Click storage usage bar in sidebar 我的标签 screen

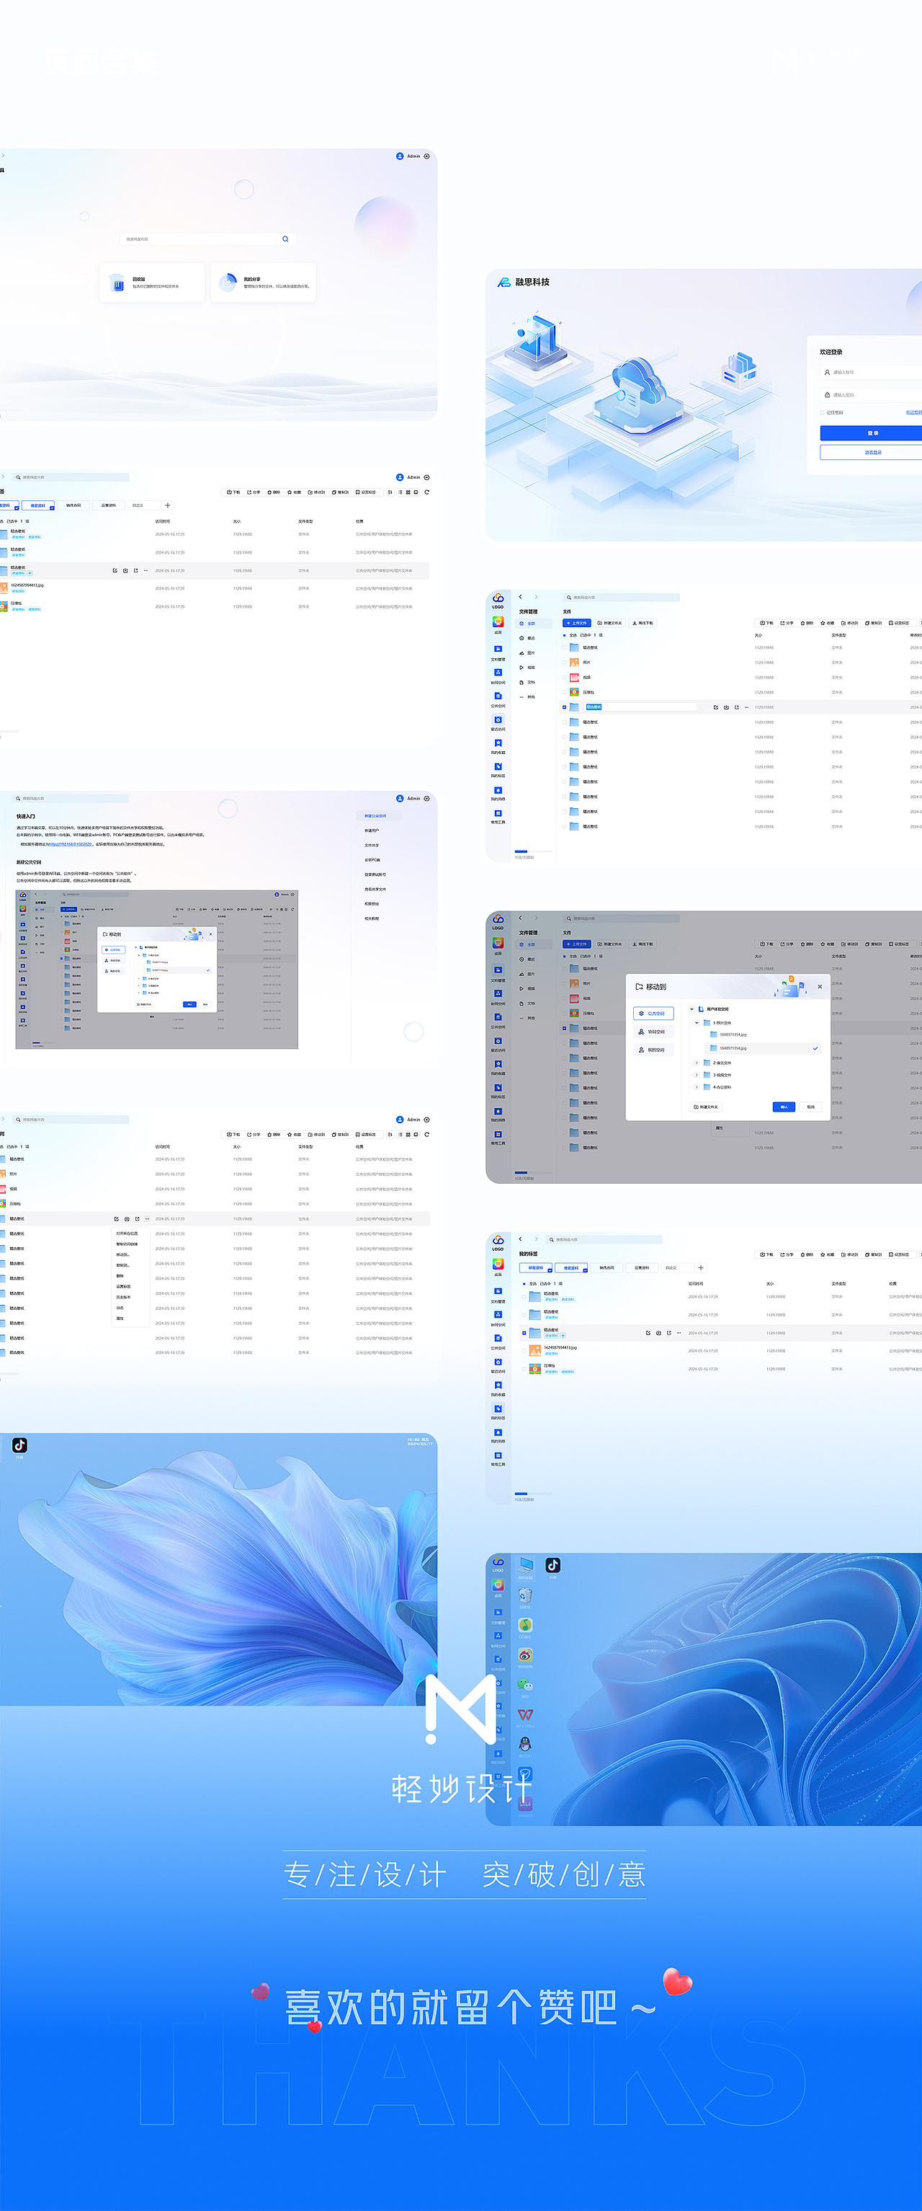[x=534, y=1494]
